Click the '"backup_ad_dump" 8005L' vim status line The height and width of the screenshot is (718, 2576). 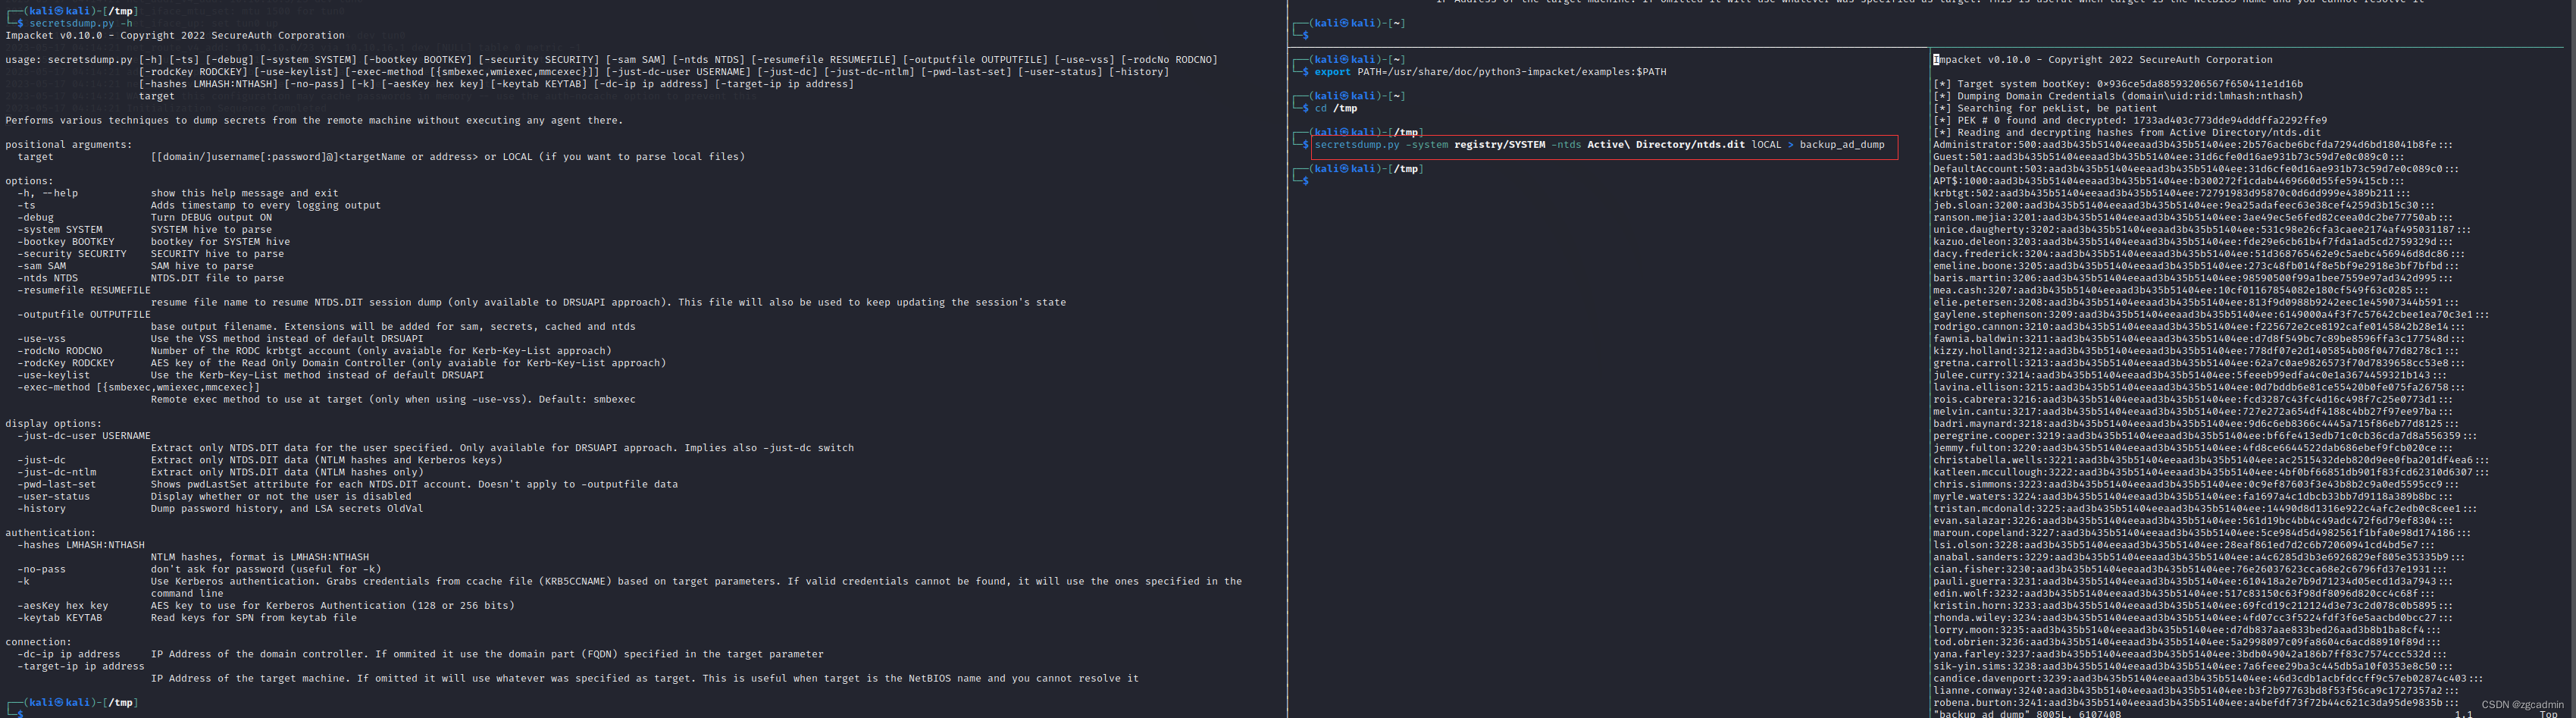coord(2027,713)
